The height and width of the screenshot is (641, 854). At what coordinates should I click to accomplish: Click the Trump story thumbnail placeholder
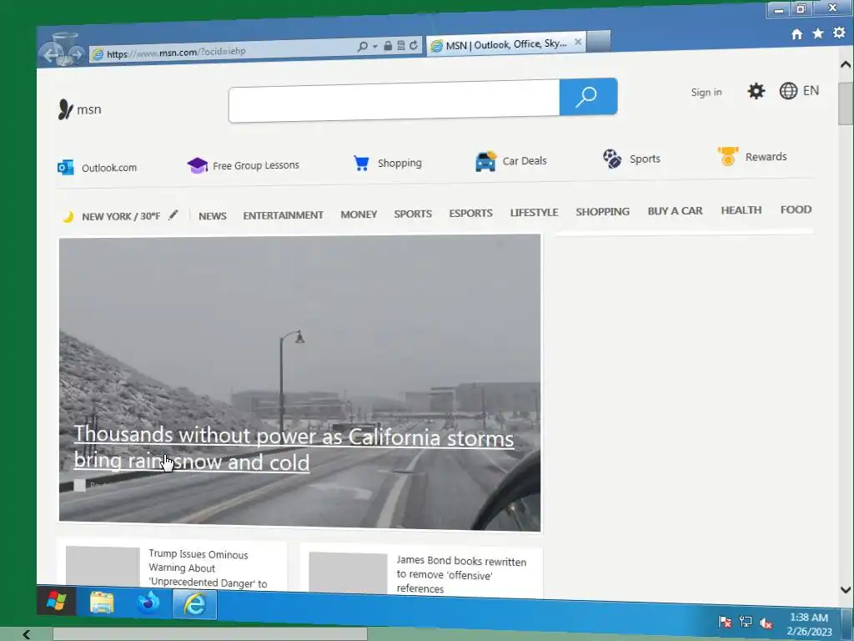[x=103, y=567]
